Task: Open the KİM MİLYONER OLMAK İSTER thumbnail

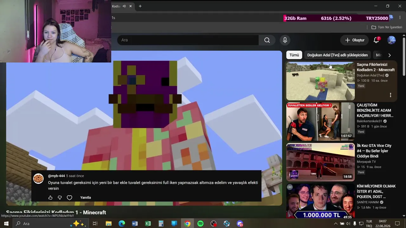Action: tap(320, 201)
